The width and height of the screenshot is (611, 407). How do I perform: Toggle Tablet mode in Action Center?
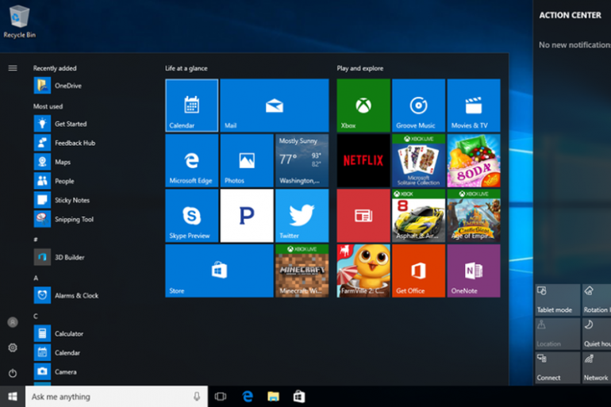[558, 300]
